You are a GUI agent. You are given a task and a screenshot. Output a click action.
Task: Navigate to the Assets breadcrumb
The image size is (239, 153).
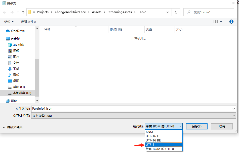97,12
